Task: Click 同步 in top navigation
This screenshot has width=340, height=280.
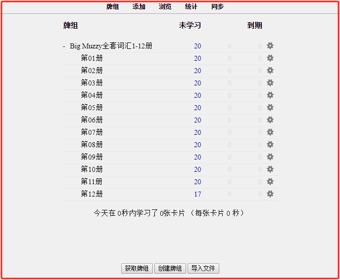Action: [217, 6]
